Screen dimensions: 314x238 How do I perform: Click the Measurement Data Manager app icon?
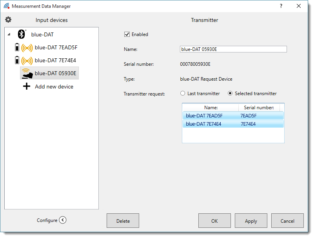pyautogui.click(x=6, y=6)
